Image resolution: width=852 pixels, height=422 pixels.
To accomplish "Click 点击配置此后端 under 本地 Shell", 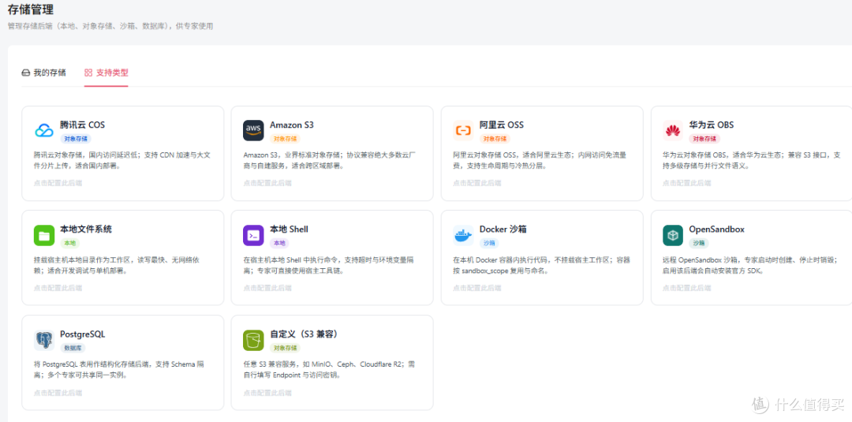I will click(267, 288).
